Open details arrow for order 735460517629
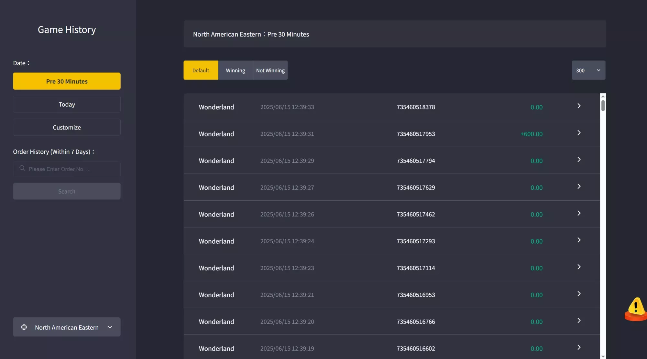Screen dimensions: 647x359 579,186
